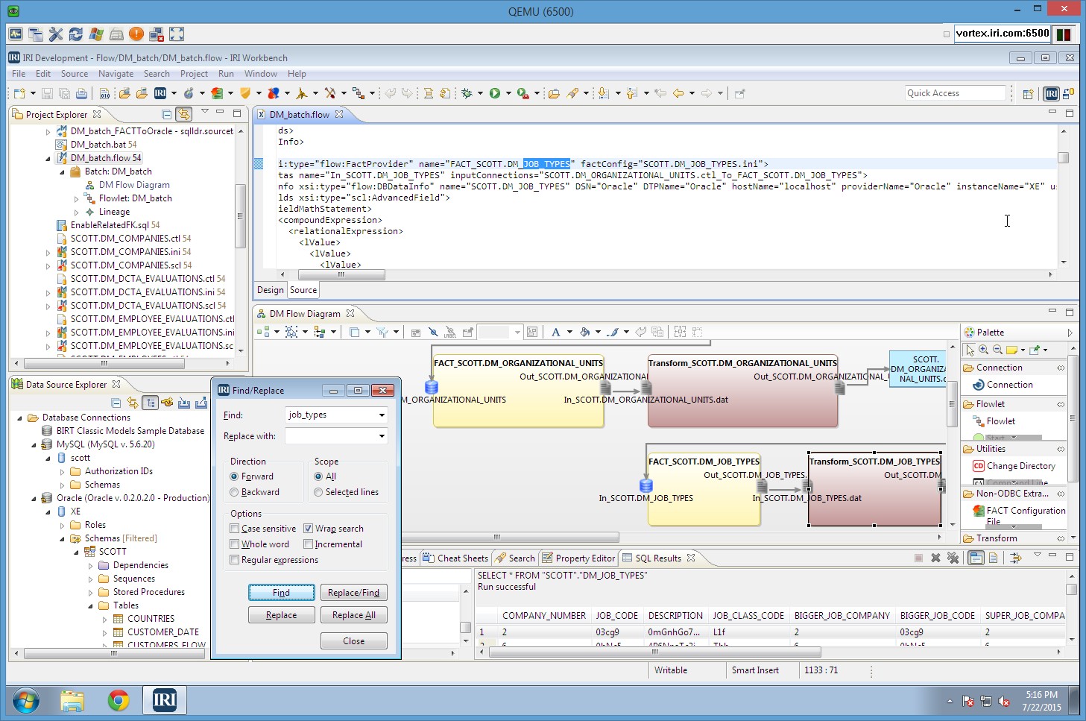Select the Forward direction radio button
Image resolution: width=1086 pixels, height=721 pixels.
[x=234, y=476]
